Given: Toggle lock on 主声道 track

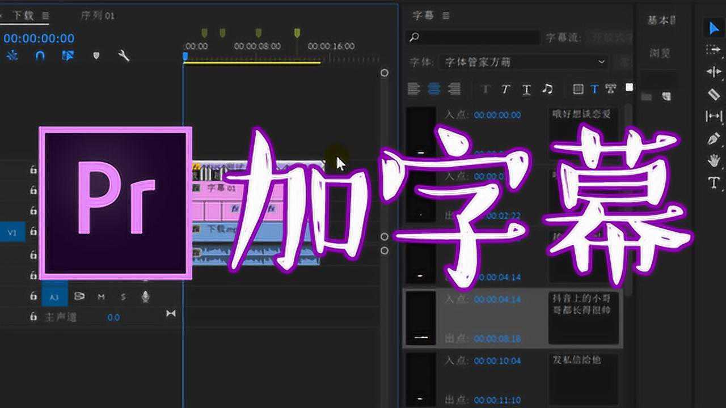Looking at the screenshot, I should coord(33,317).
